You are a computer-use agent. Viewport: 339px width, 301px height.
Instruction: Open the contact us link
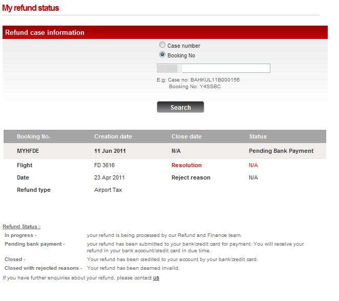pyautogui.click(x=156, y=278)
